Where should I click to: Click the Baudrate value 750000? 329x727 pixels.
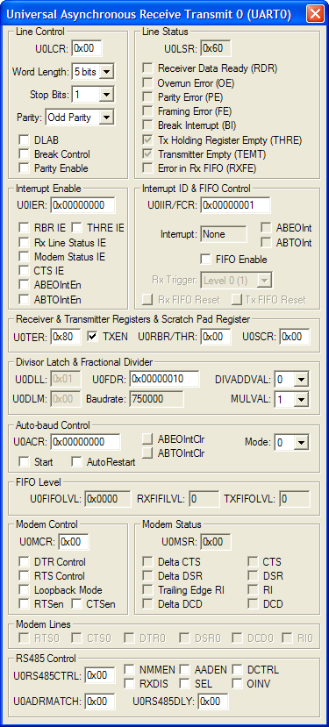tap(157, 399)
